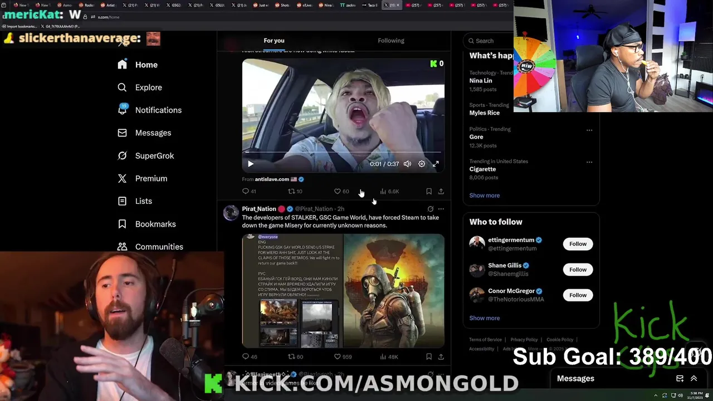Viewport: 713px width, 401px height.
Task: Bookmark the video post
Action: point(429,191)
